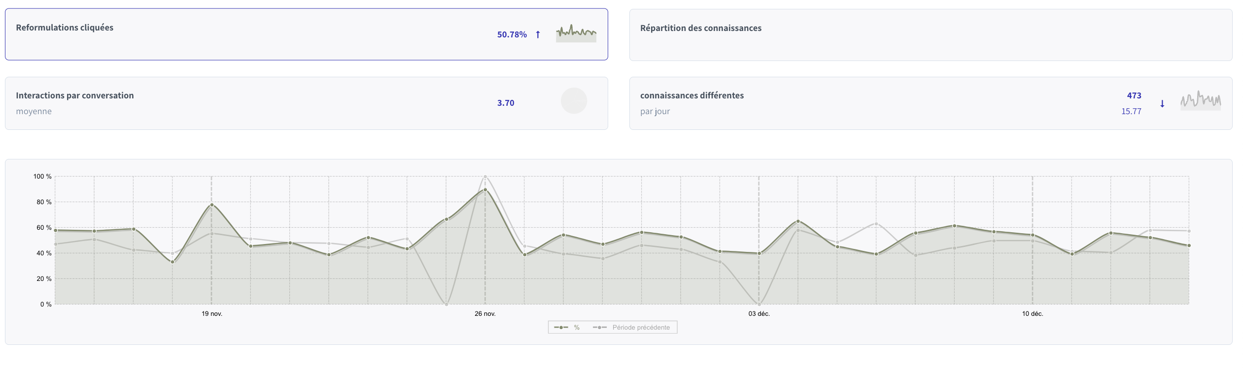Click the 100 % y-axis label

pyautogui.click(x=42, y=177)
